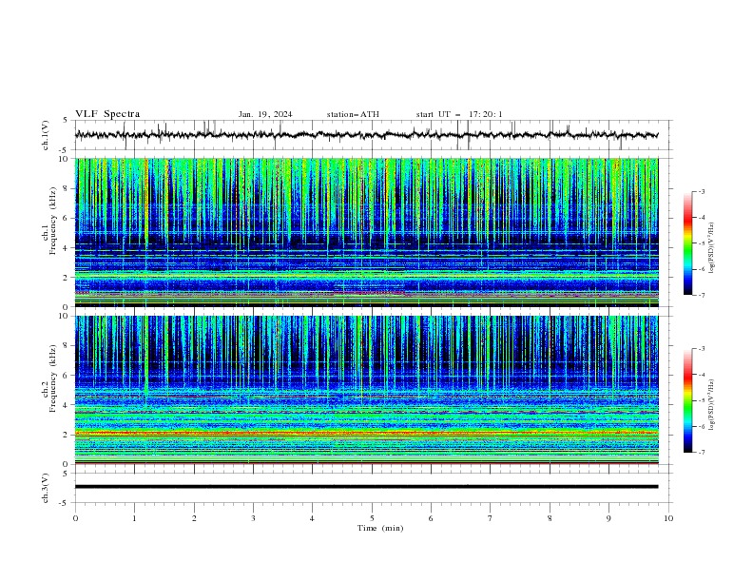Click inside the ch.2 spectrogram panel
This screenshot has height=582, width=753.
366,390
